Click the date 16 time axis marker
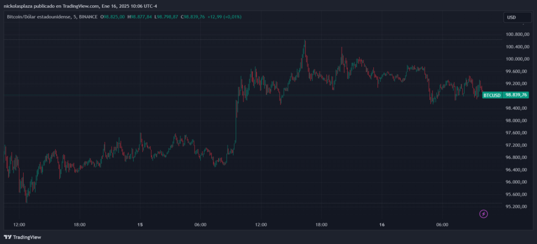The height and width of the screenshot is (244, 537). pyautogui.click(x=382, y=225)
